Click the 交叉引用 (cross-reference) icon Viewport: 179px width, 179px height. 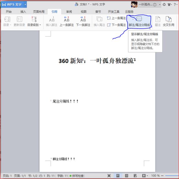[x=168, y=19]
